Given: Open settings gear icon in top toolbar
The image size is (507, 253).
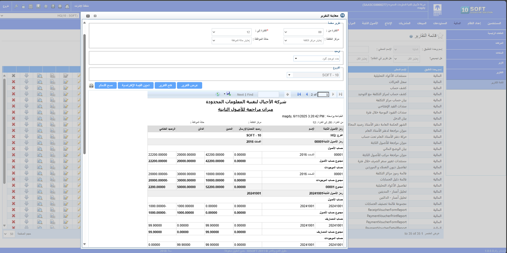Looking at the screenshot, I should coord(60,6).
